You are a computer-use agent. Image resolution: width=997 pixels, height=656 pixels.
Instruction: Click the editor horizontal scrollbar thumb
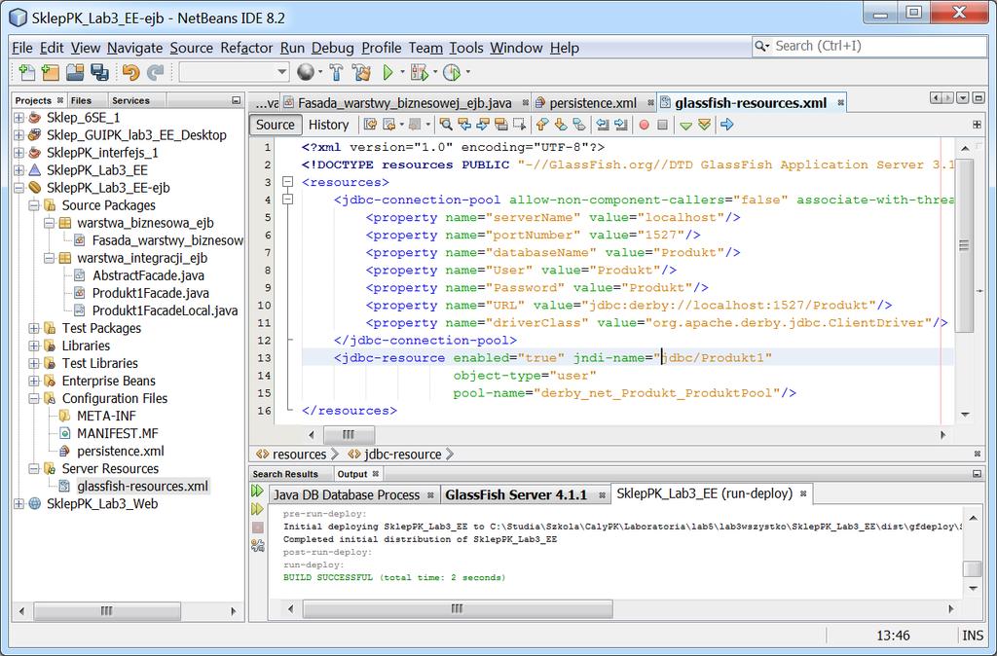(x=349, y=435)
